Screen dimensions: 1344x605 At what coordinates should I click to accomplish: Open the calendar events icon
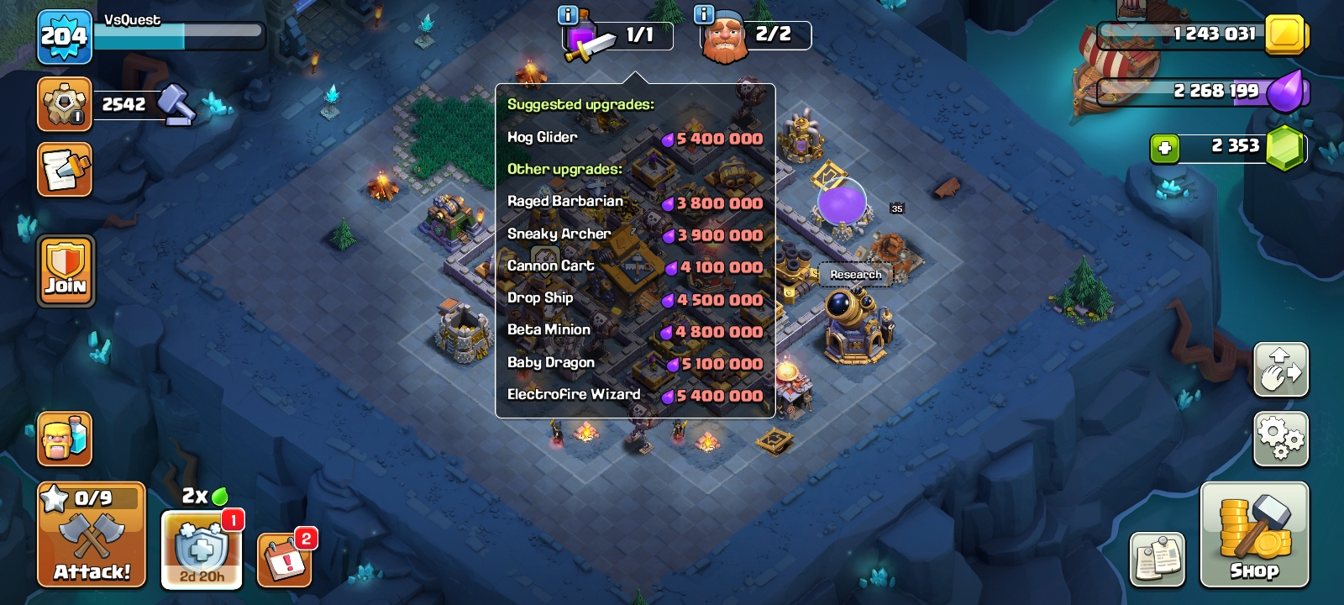coord(285,560)
